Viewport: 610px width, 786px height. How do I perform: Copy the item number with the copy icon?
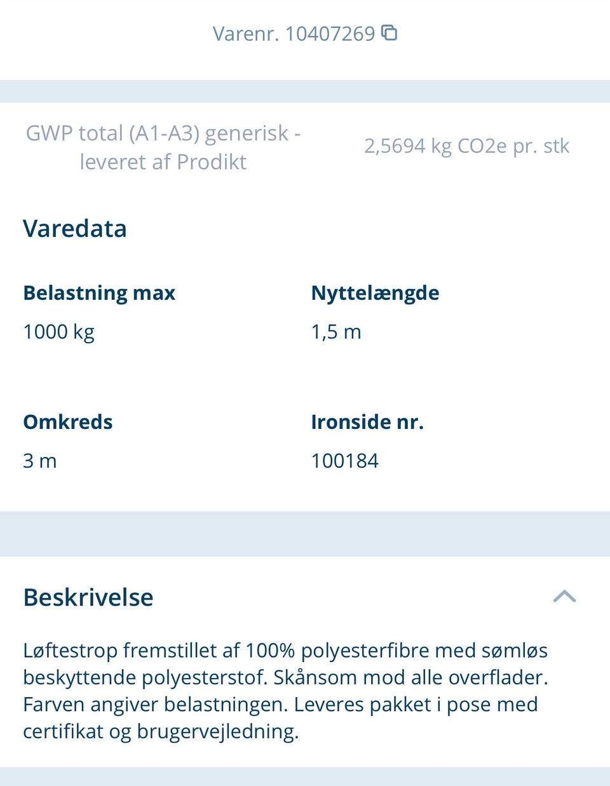click(x=389, y=32)
